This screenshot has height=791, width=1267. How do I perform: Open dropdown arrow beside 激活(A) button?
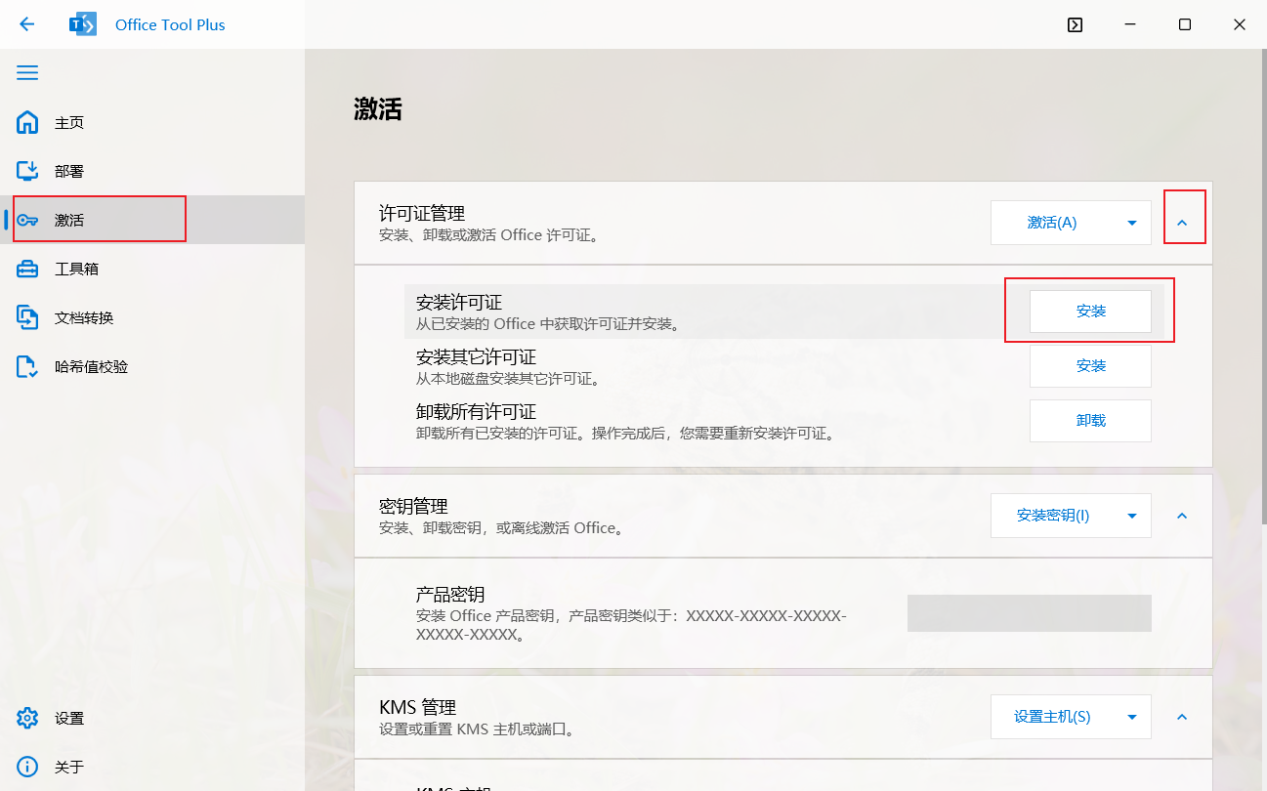[1132, 223]
